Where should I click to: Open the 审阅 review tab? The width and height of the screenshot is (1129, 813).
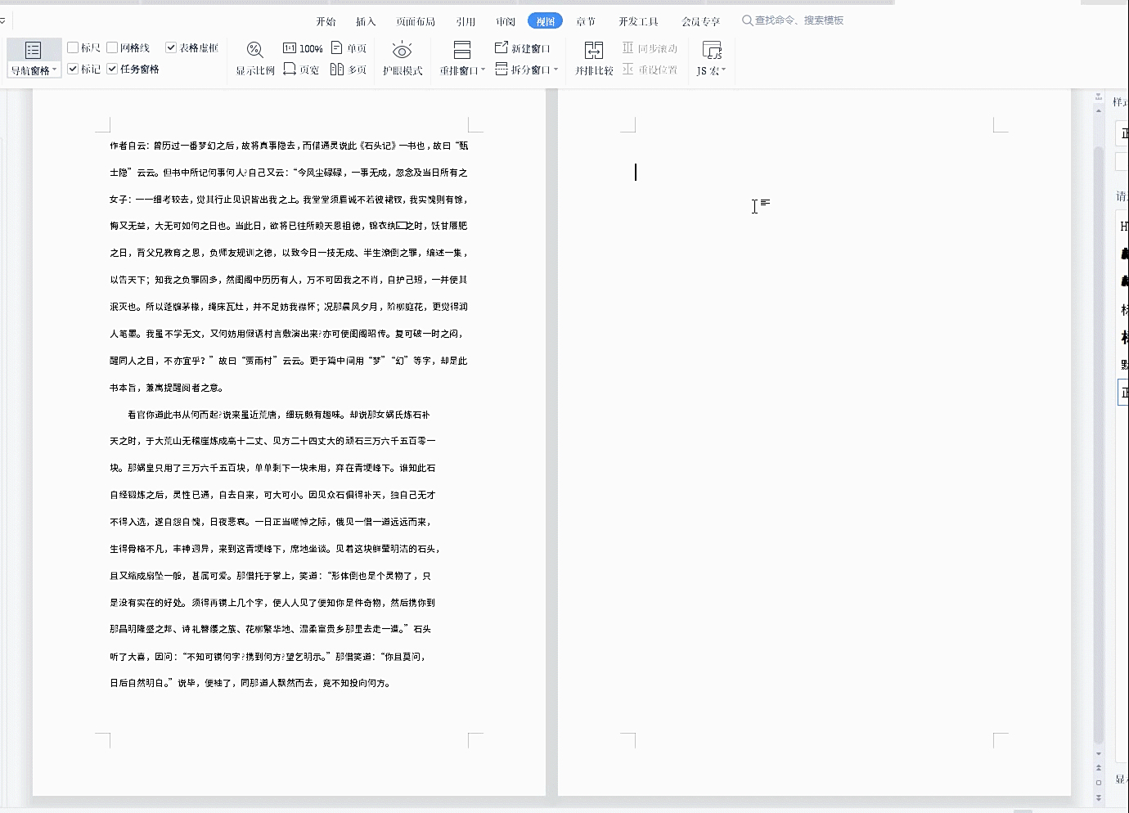tap(506, 21)
